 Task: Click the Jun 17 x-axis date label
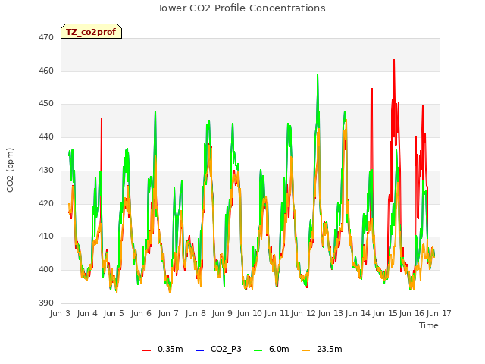[x=439, y=313]
